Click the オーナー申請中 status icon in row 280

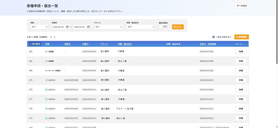tap(46, 70)
